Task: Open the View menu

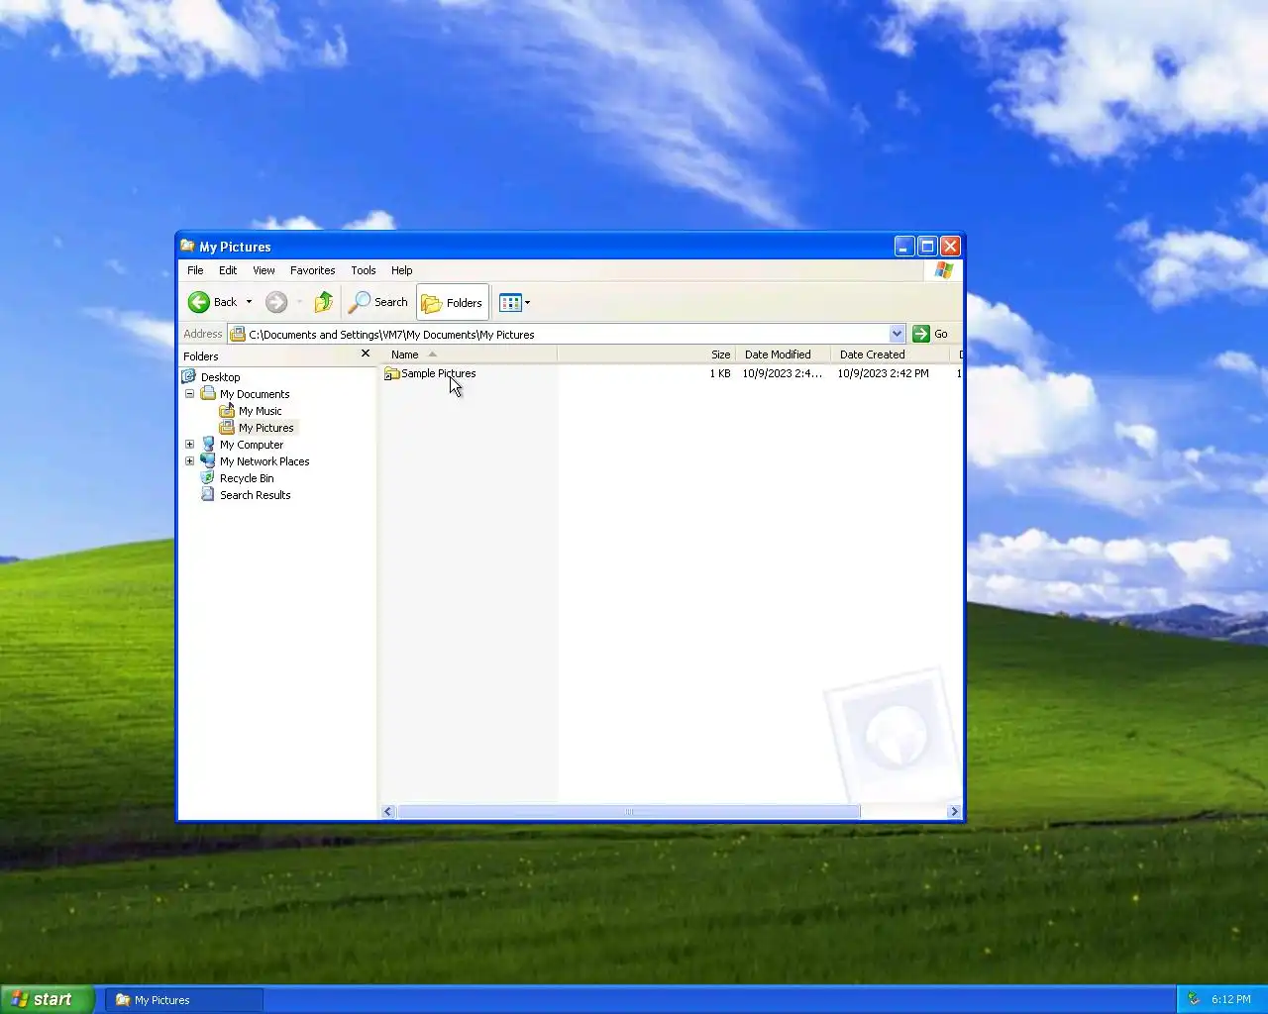Action: pos(264,270)
